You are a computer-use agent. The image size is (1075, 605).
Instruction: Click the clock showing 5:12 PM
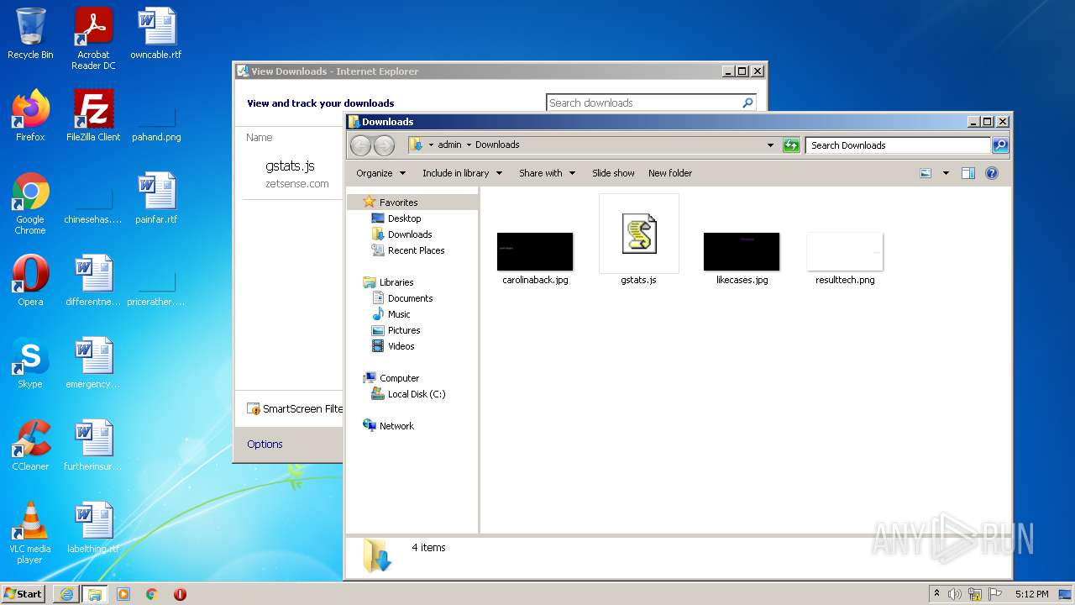pyautogui.click(x=1031, y=594)
